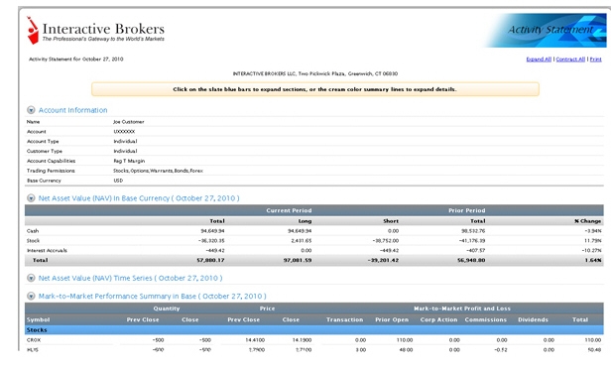This screenshot has width=611, height=370.
Task: Click Mark-to-Market Performance Summary in Base heading
Action: click(x=153, y=296)
